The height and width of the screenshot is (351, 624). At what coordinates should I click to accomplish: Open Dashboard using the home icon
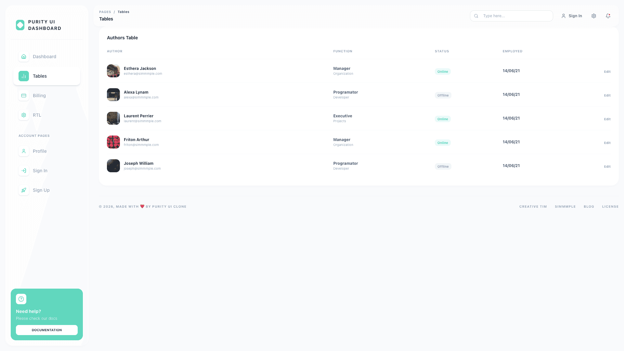(24, 57)
